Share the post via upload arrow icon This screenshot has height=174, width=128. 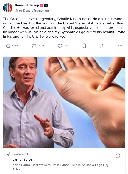(102, 46)
